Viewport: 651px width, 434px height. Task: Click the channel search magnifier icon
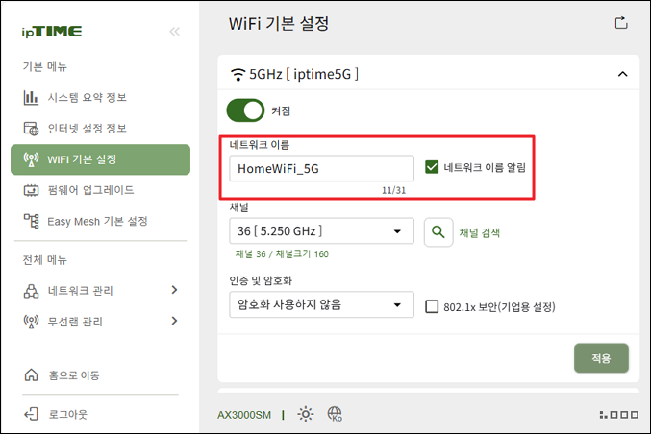[x=438, y=232]
